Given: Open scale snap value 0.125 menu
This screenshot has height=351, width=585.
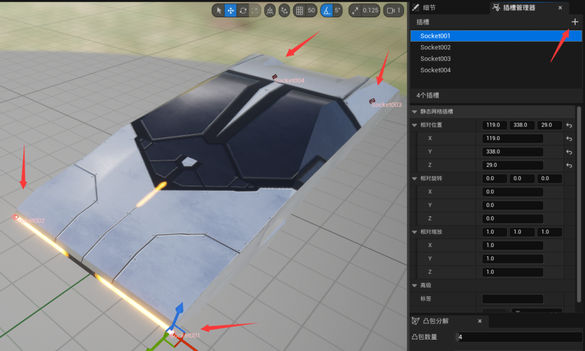Looking at the screenshot, I should point(370,10).
